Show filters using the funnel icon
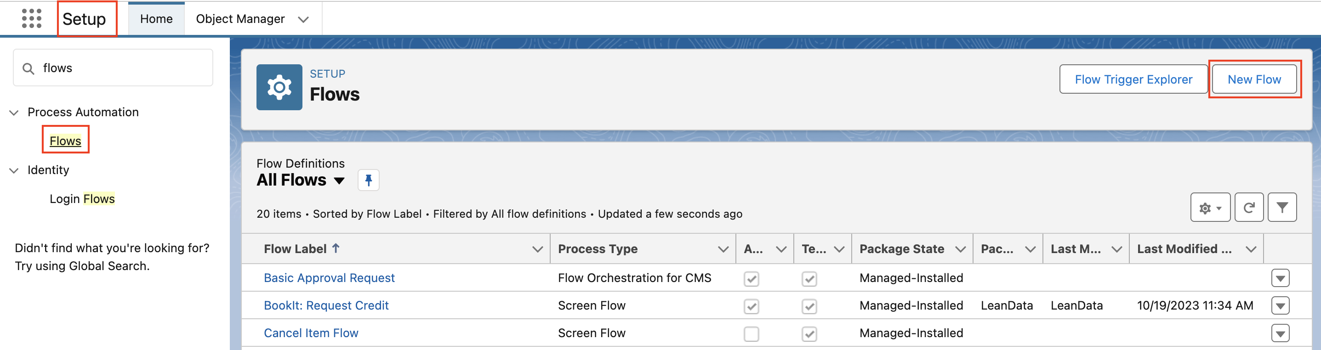The image size is (1321, 350). (x=1281, y=208)
